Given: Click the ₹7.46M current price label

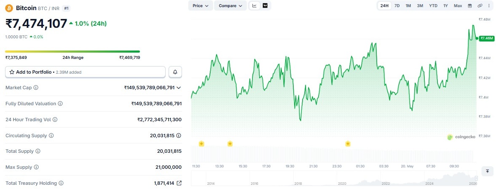Looking at the screenshot, I should [x=486, y=38].
